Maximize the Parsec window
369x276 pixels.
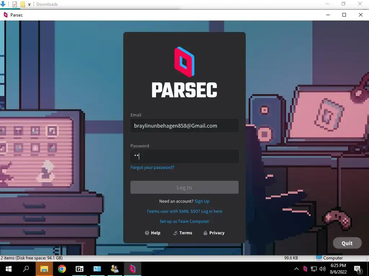coord(344,15)
